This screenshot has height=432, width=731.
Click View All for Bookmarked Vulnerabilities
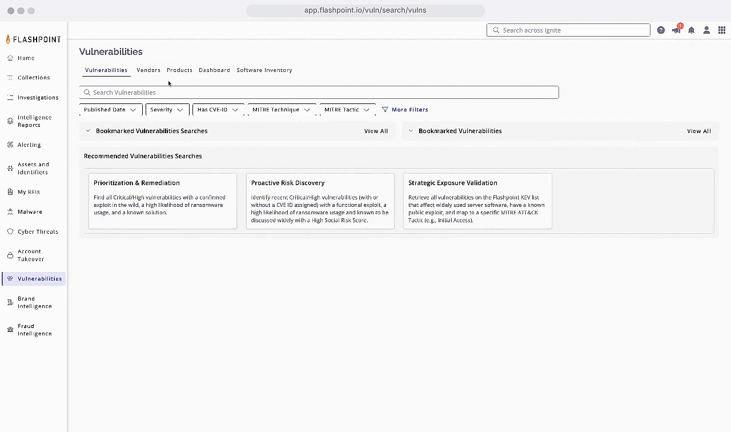pos(698,131)
